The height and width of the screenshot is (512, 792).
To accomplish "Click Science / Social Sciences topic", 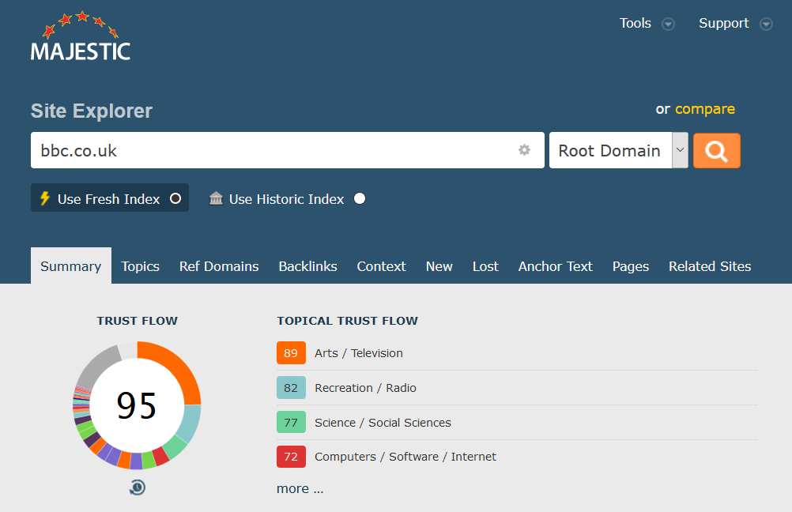I will point(383,423).
